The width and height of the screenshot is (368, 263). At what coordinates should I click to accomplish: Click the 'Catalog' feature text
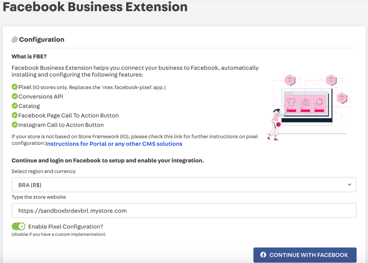29,106
